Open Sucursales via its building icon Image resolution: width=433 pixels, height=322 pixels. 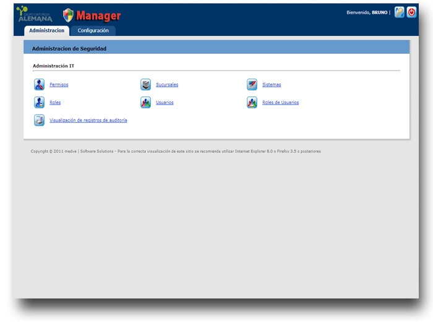point(145,85)
